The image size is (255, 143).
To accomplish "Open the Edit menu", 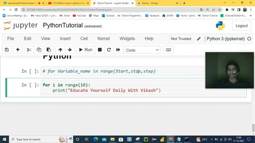I will click(x=27, y=39).
